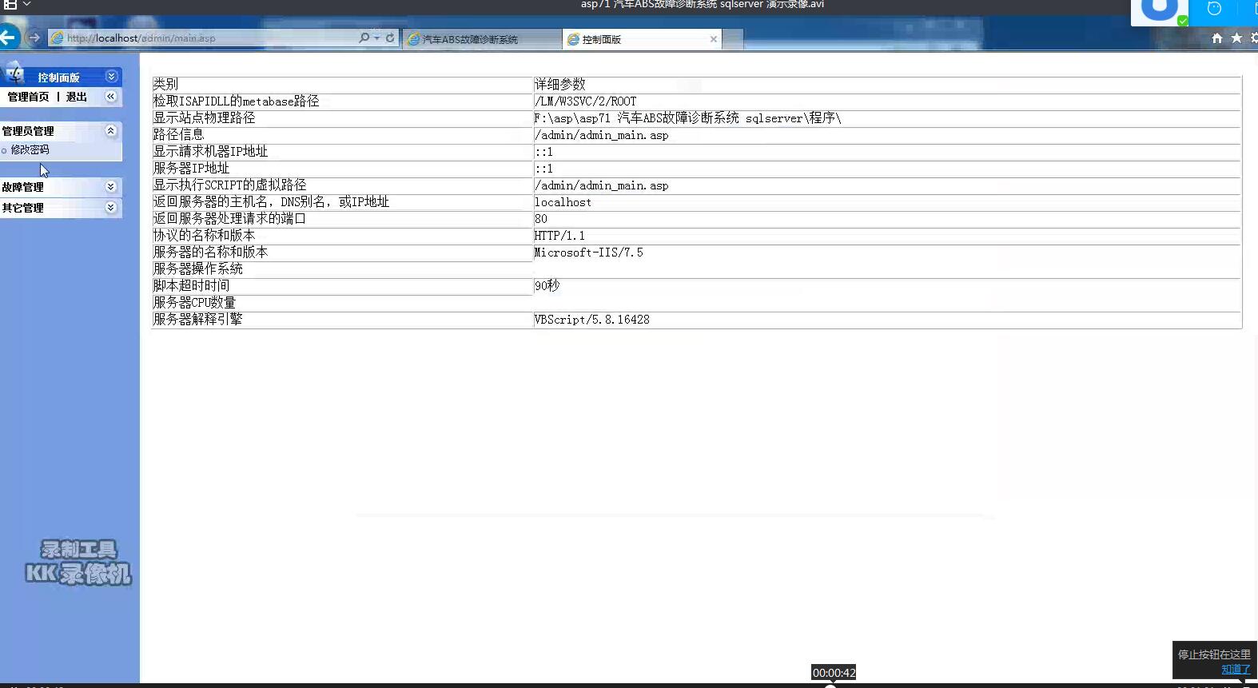Open the new blank tab button
Image resolution: width=1258 pixels, height=688 pixels.
733,39
